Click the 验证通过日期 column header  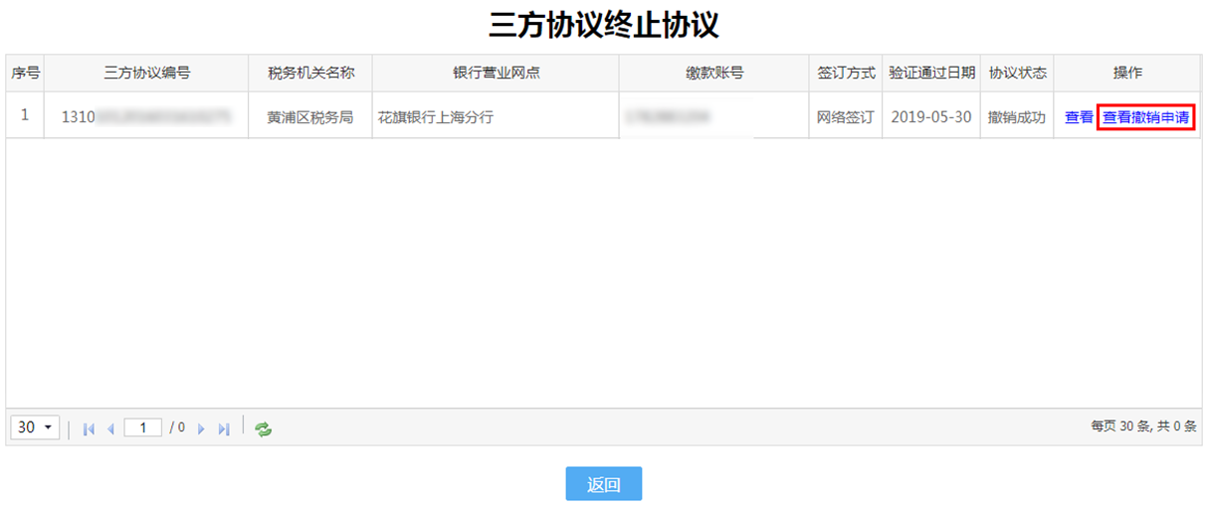[x=931, y=73]
